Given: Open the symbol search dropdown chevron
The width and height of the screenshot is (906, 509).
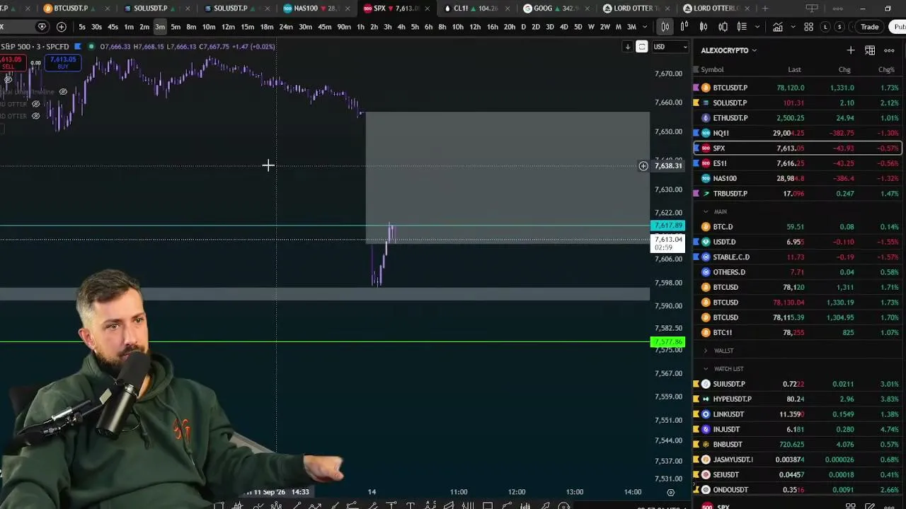Looking at the screenshot, I should tap(42, 27).
